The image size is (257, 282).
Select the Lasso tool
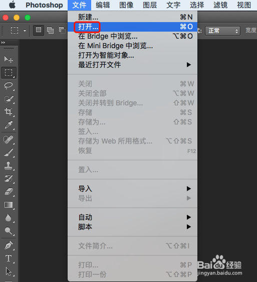(9, 86)
